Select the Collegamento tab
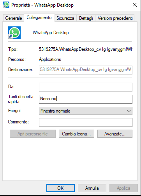 [39, 17]
